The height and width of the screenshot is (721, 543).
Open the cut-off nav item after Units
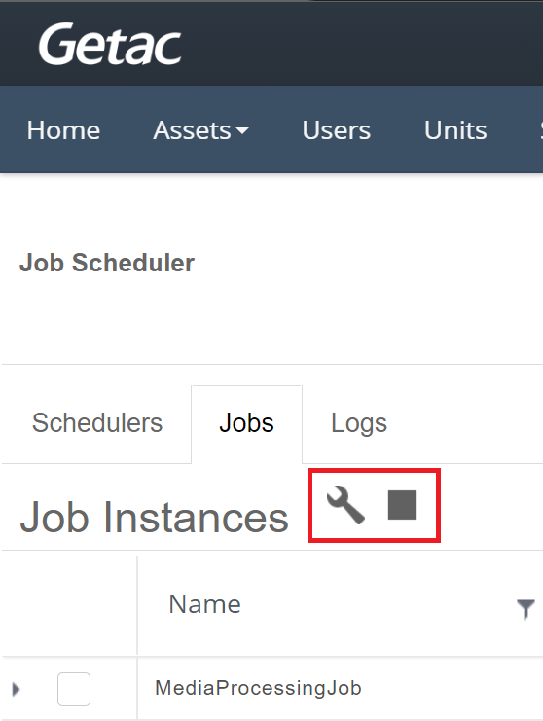(541, 130)
